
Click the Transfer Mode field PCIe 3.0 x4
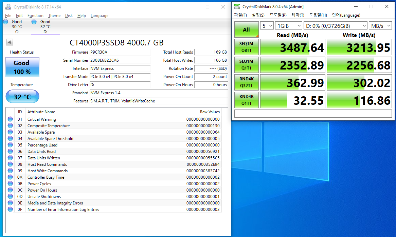pyautogui.click(x=120, y=77)
